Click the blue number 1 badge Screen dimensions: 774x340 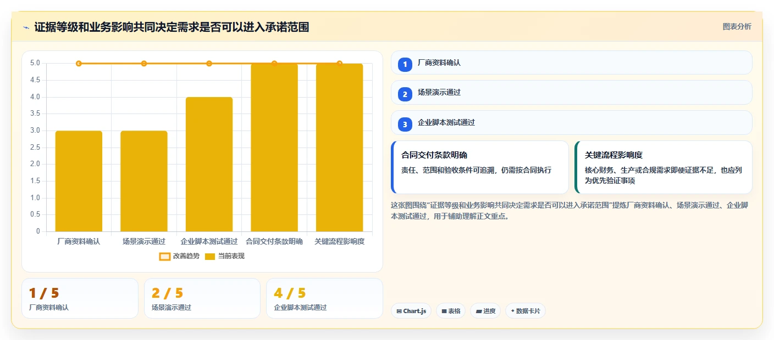pos(405,65)
